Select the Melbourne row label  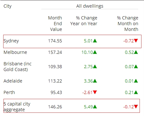click(x=15, y=52)
